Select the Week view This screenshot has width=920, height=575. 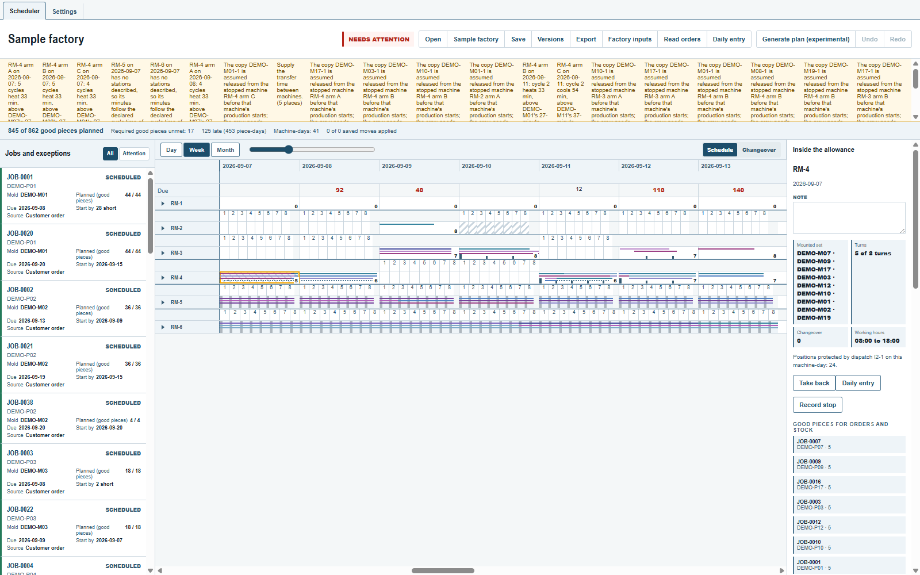pos(197,150)
